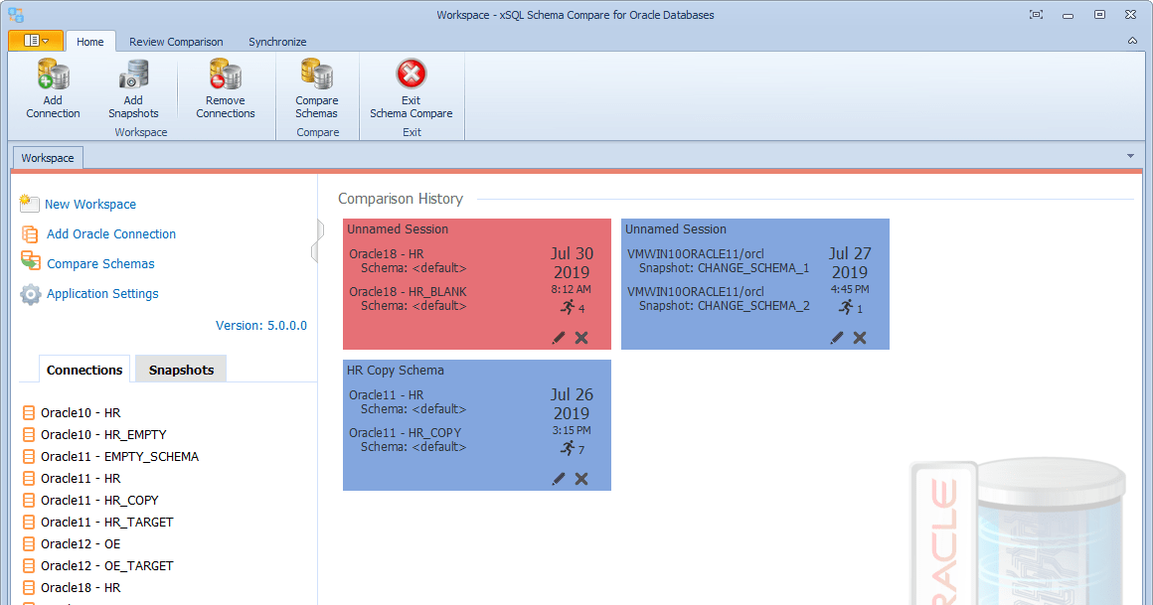Image resolution: width=1153 pixels, height=605 pixels.
Task: Select the Oracle10 - HR_EMPTY connection
Action: (x=103, y=435)
